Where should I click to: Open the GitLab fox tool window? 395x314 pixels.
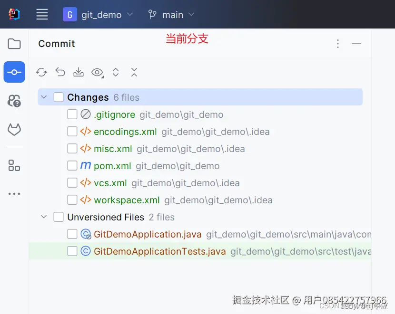[x=14, y=130]
